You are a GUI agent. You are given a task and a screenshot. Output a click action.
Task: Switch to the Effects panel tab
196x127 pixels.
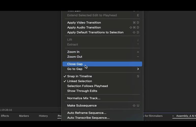point(5,116)
